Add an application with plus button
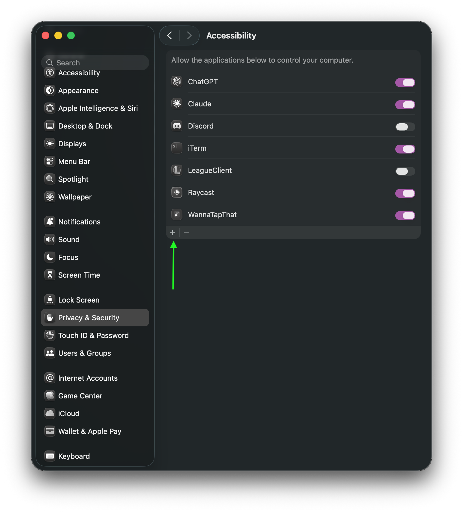The height and width of the screenshot is (512, 463). pos(172,233)
